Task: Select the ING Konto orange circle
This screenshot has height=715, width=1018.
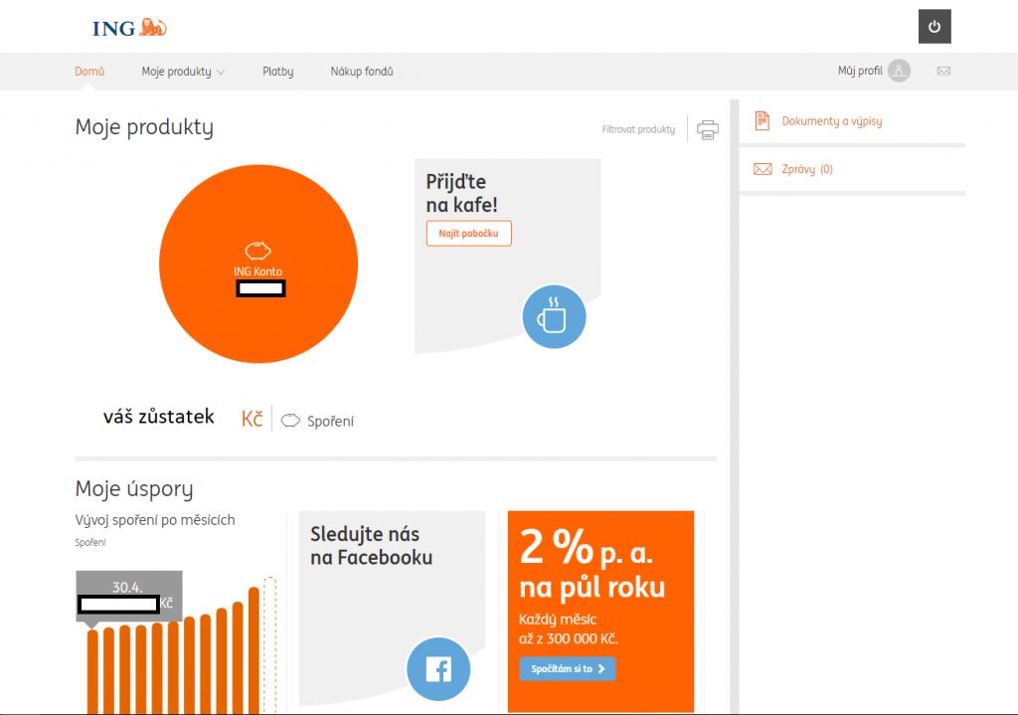Action: coord(258,264)
